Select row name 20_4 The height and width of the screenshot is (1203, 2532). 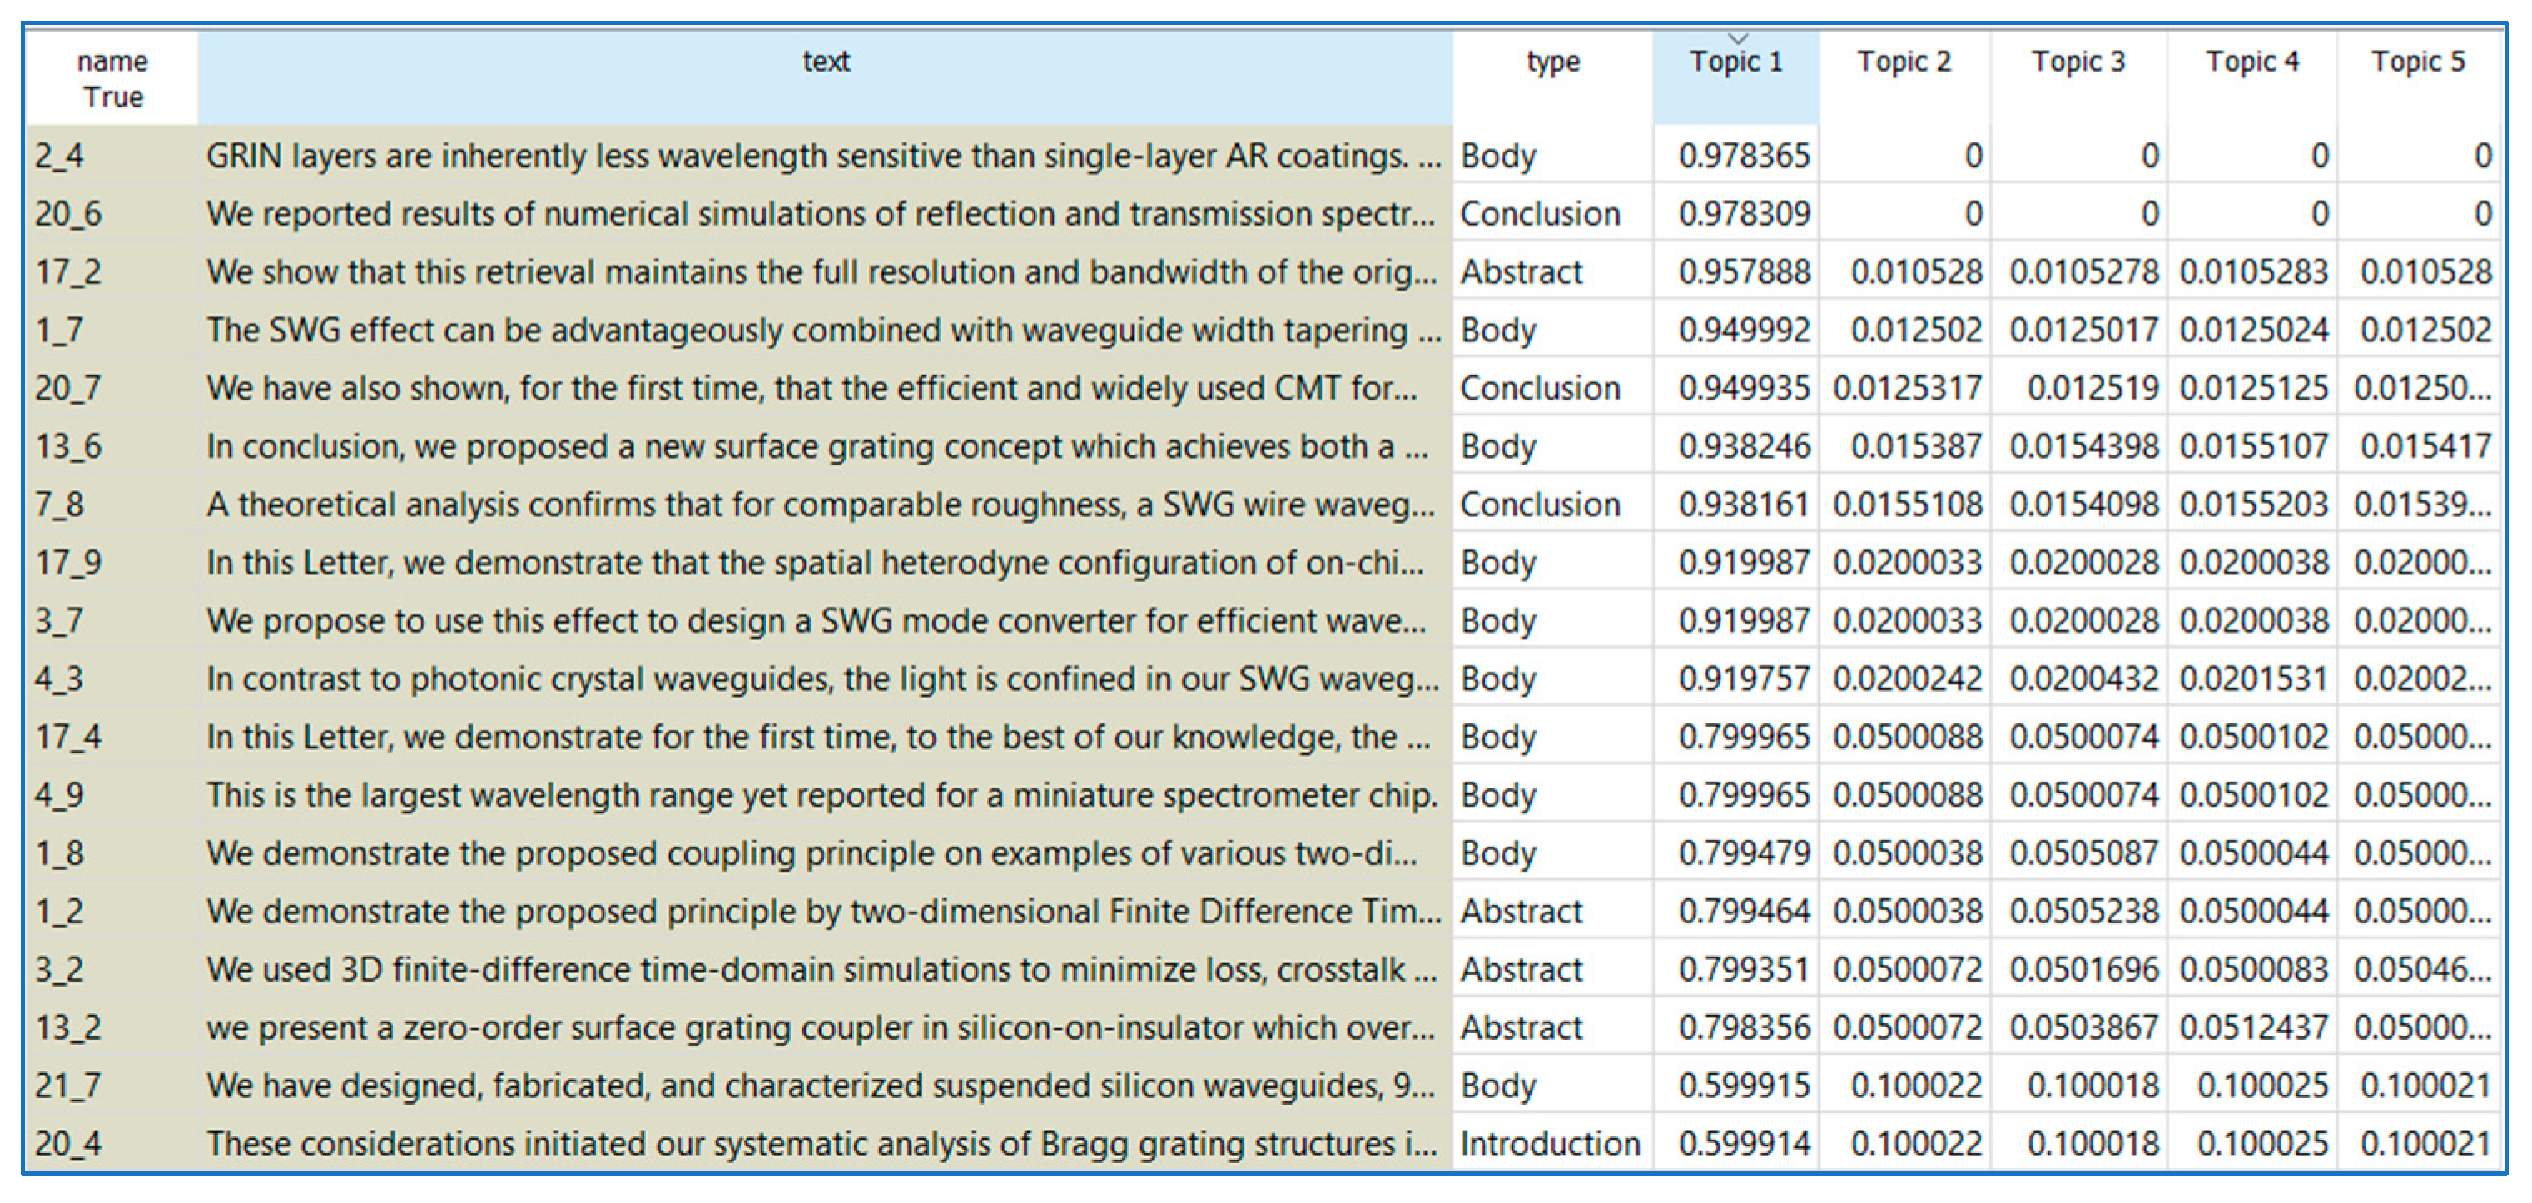pyautogui.click(x=67, y=1143)
